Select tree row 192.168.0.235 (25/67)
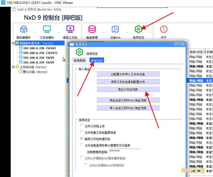 [40, 53]
